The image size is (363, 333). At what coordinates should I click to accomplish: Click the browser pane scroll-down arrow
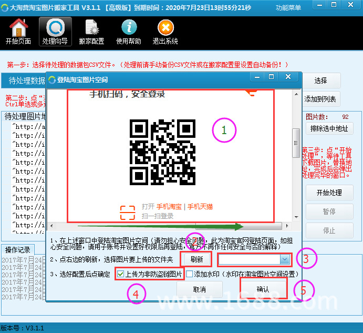[296, 217]
